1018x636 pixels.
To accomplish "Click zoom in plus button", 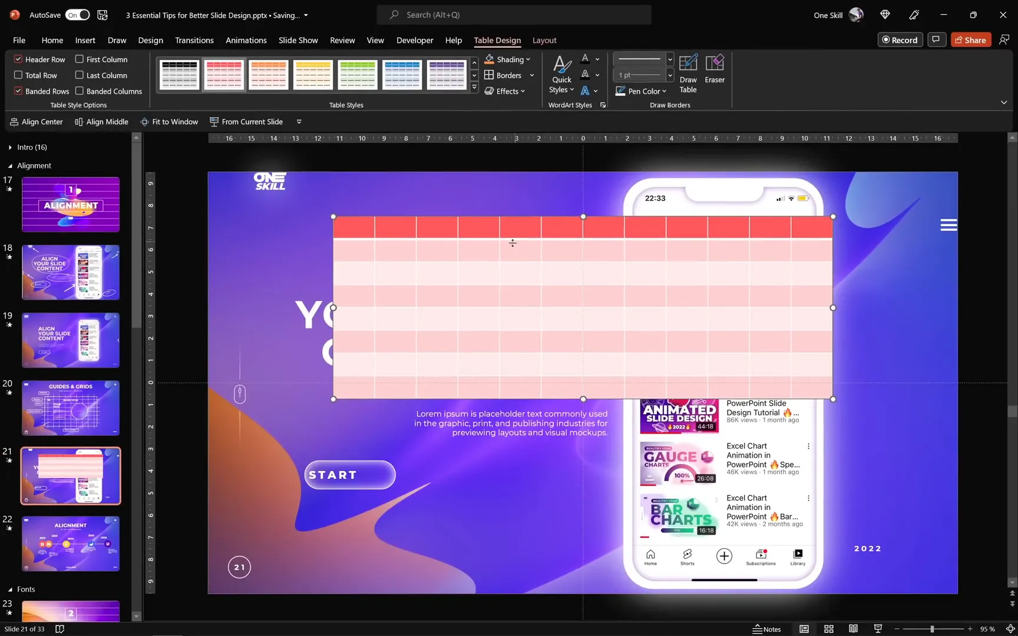I will [970, 629].
